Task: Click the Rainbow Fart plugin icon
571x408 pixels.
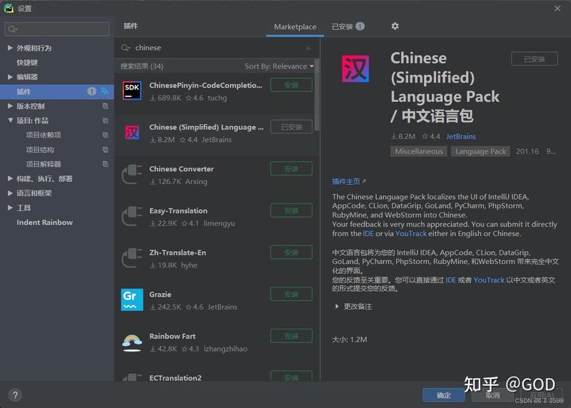Action: (x=132, y=342)
